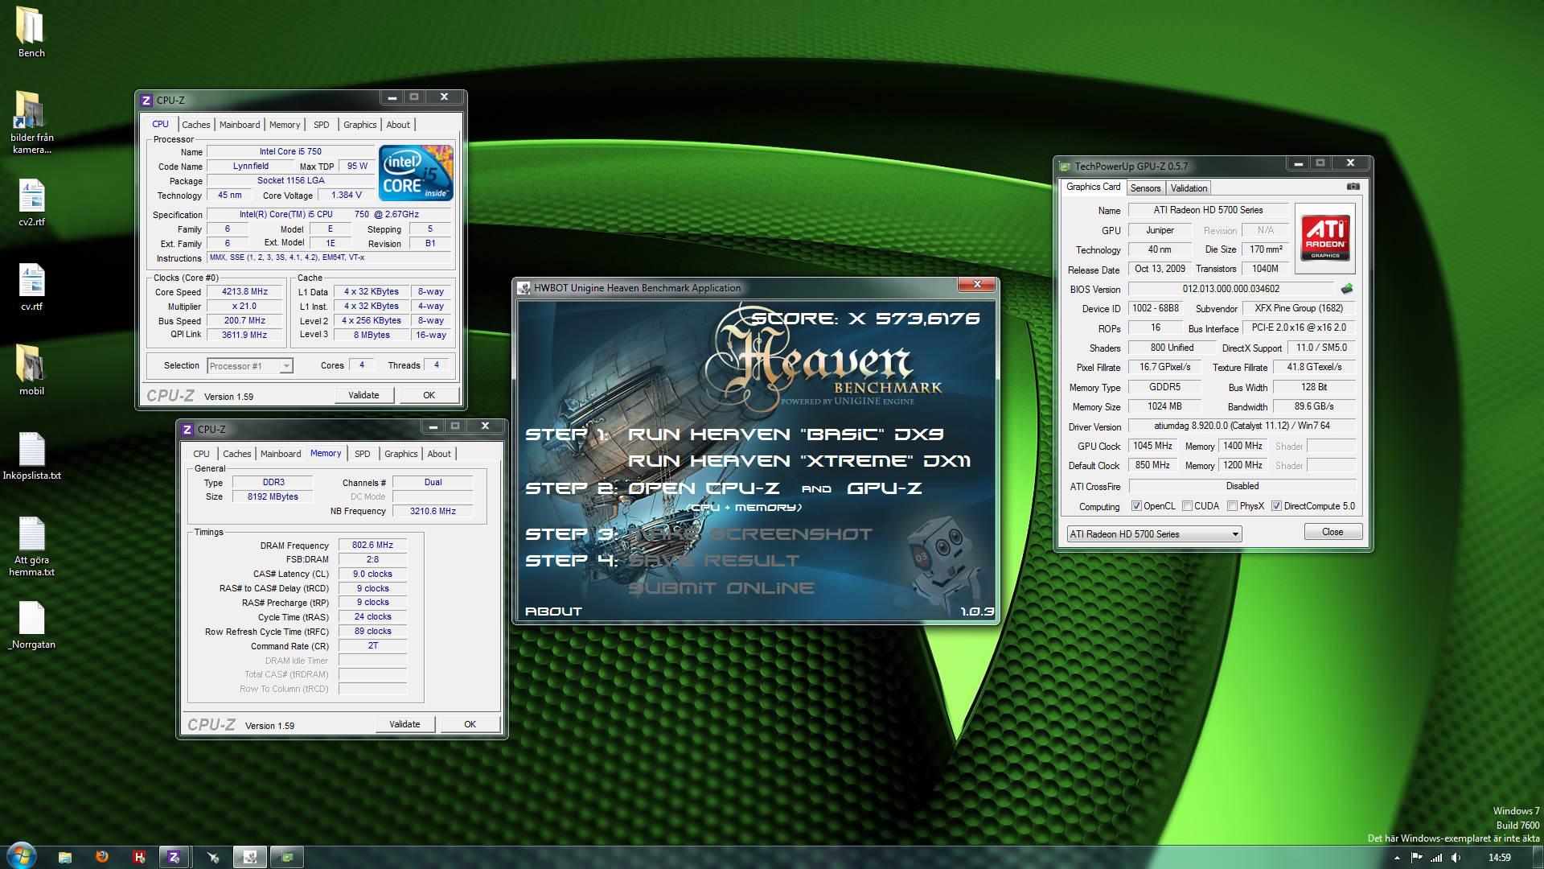The height and width of the screenshot is (869, 1544).
Task: Click the Intel Core i5 logo
Action: click(x=416, y=173)
